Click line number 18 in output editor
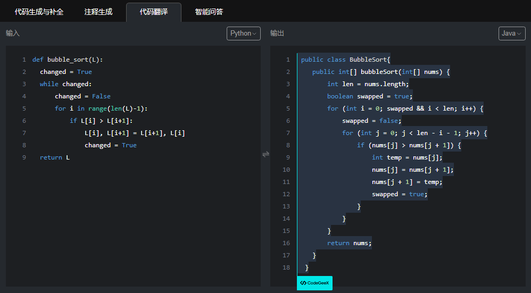 pos(286,267)
